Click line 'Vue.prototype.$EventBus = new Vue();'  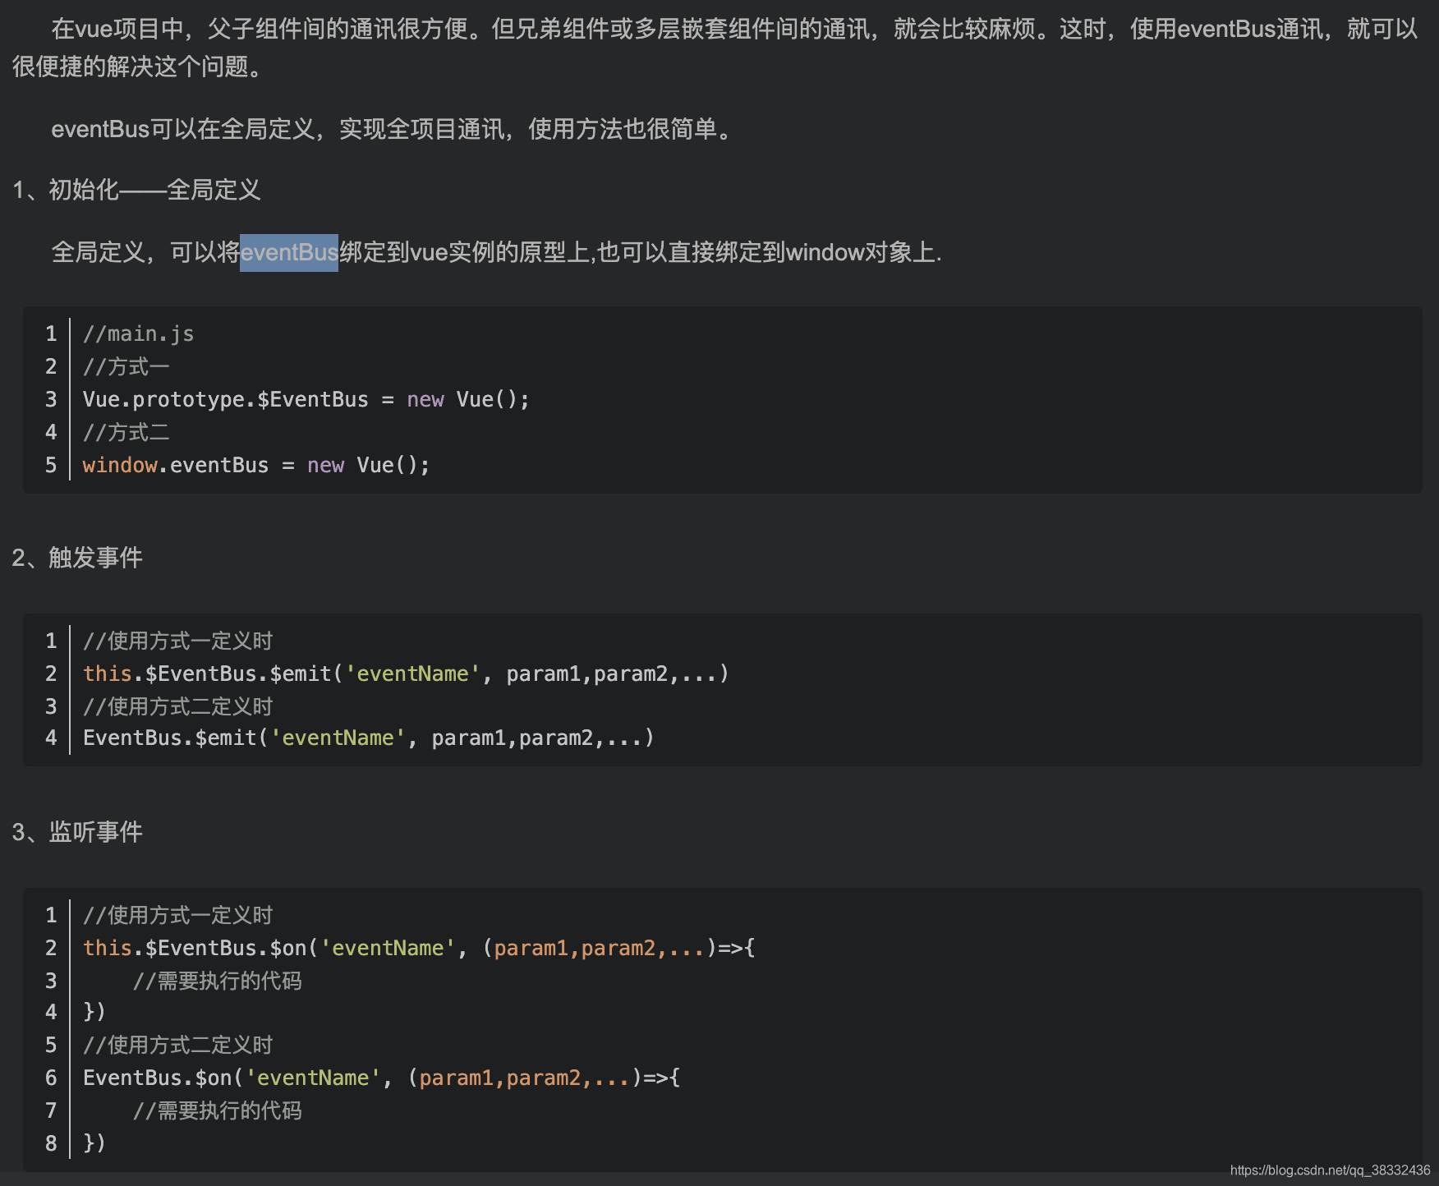coord(306,399)
